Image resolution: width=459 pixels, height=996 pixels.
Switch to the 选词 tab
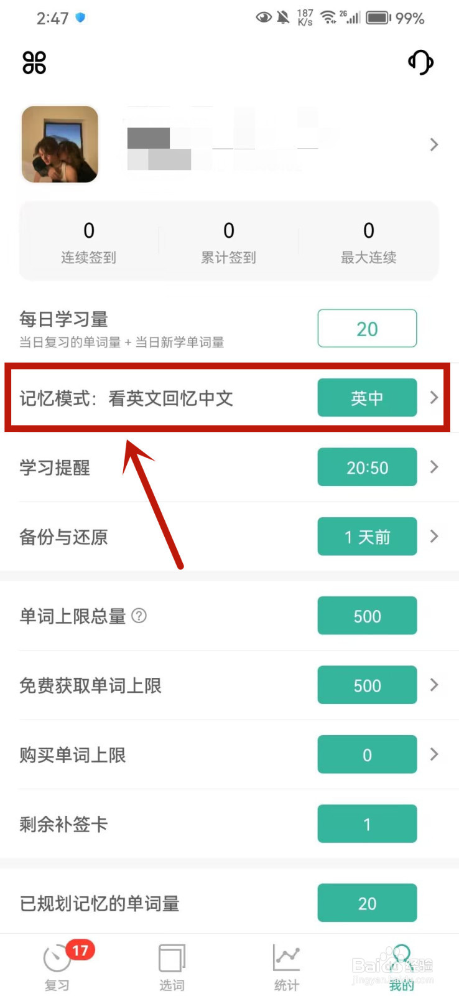(x=172, y=967)
